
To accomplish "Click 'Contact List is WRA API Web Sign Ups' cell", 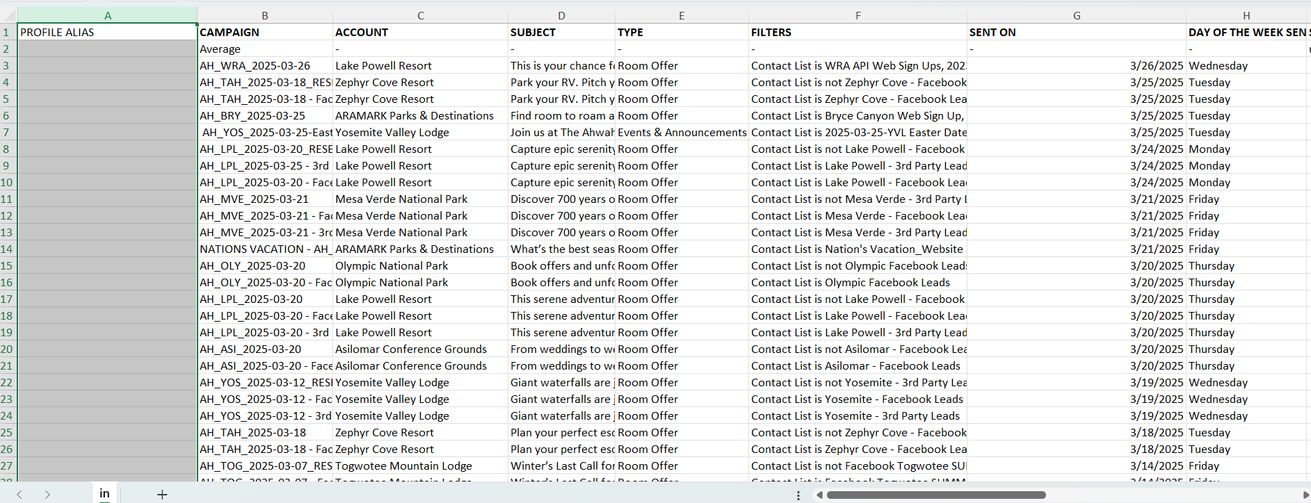I will tap(858, 65).
